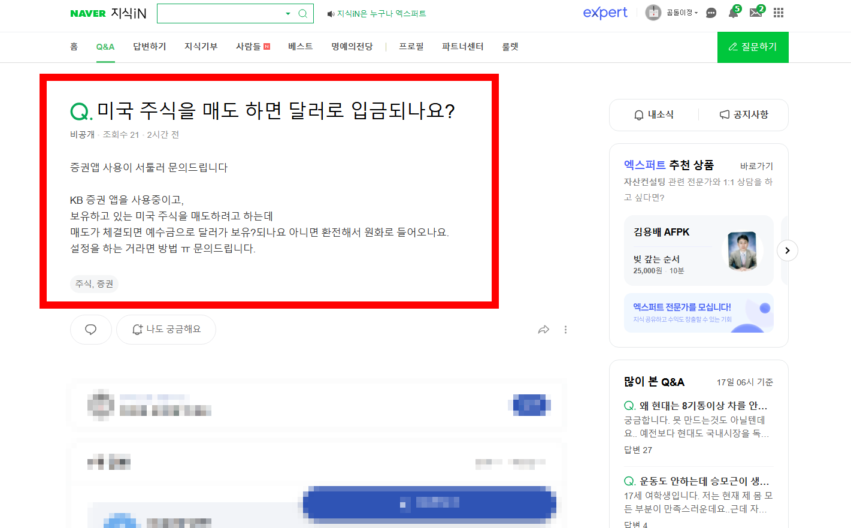Click the 빚 갚는 순서 product text

tap(656, 259)
